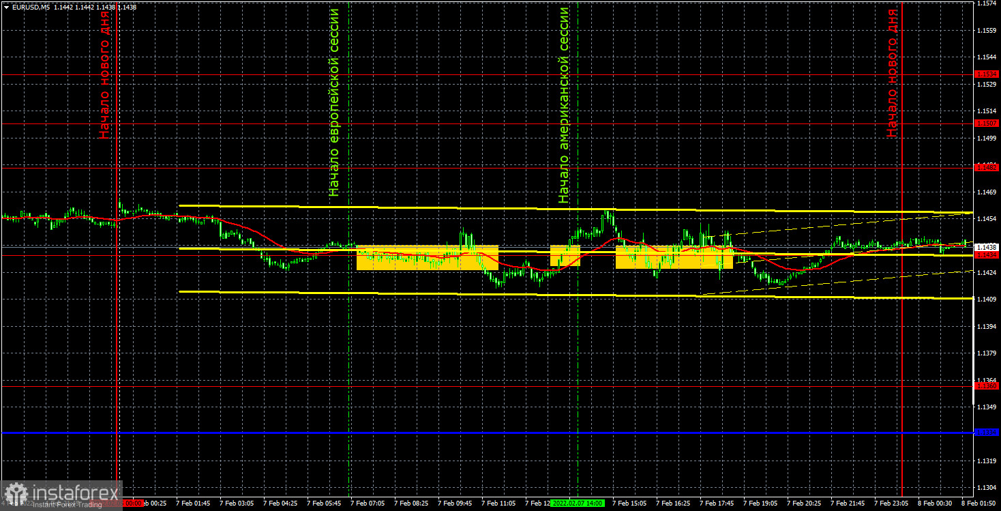
Task: Click the '7 Feb 04:25' time axis label
Action: point(280,503)
